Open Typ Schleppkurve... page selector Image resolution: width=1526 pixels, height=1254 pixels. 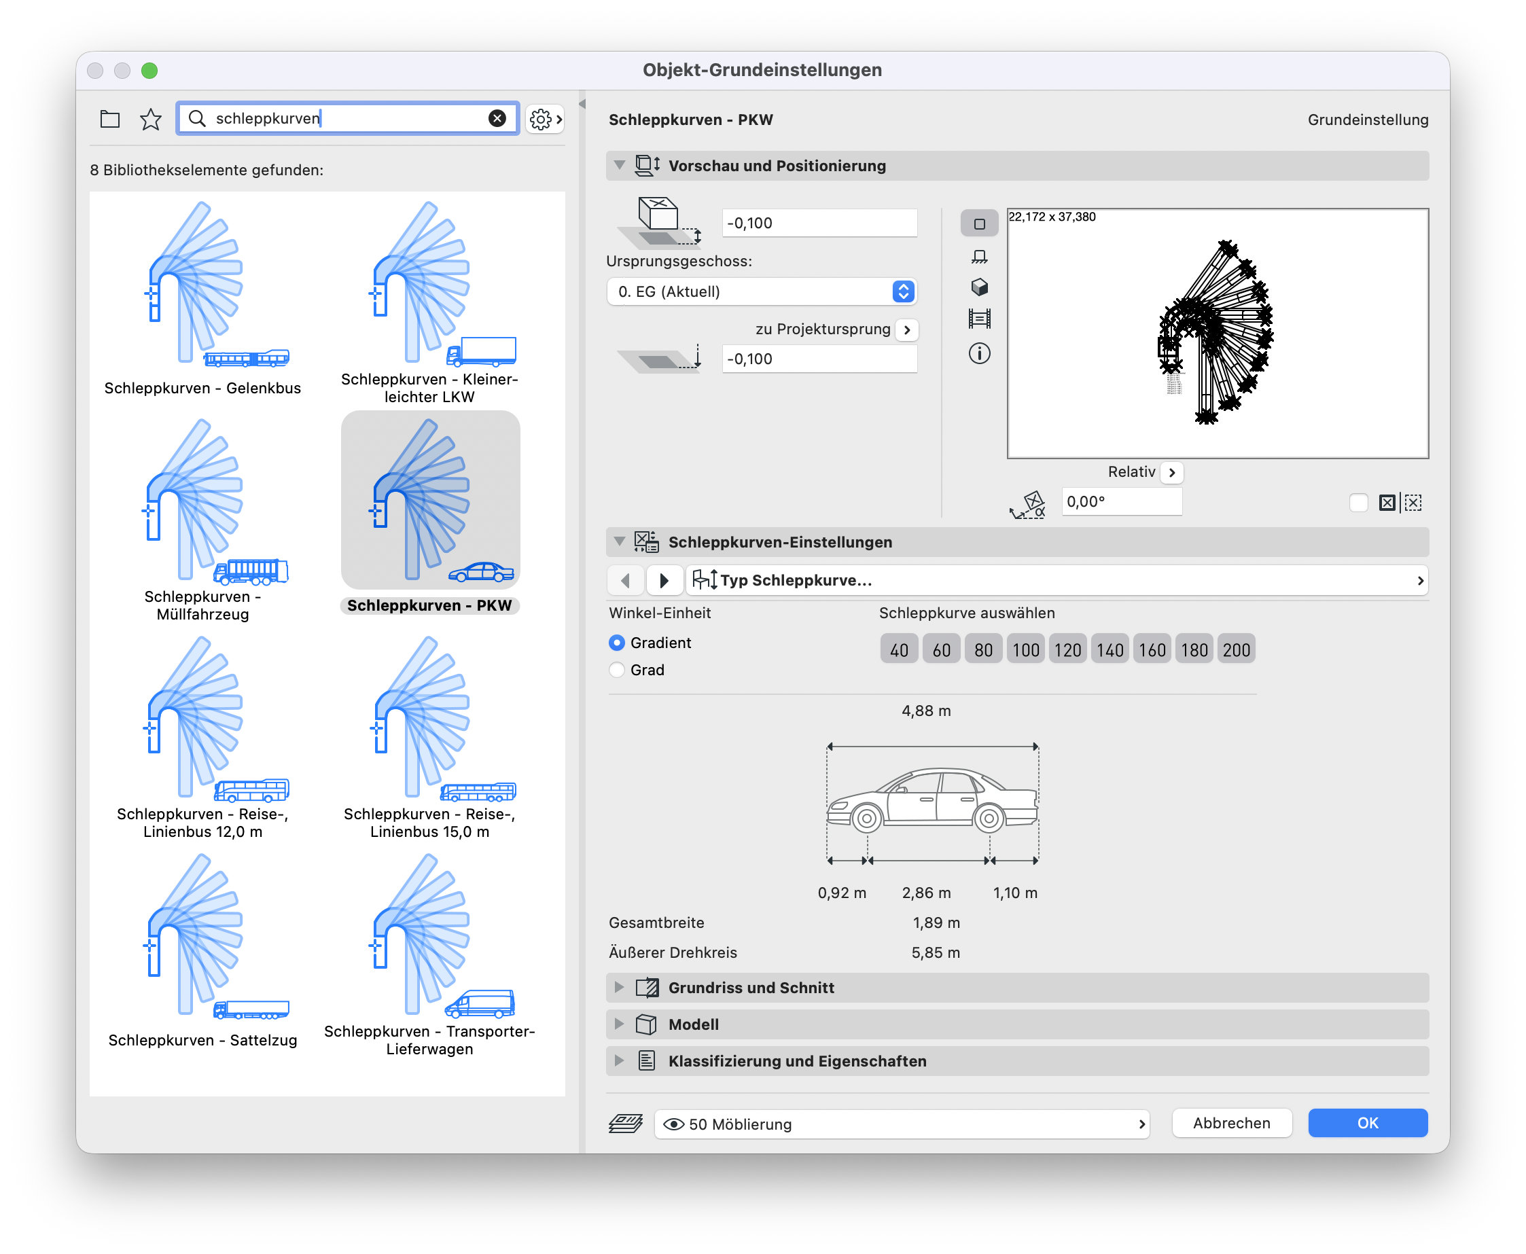1057,580
